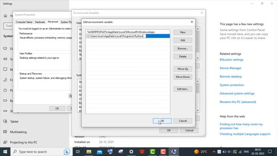Click the Find a setting search box
277x156 pixels.
tap(8, 26)
